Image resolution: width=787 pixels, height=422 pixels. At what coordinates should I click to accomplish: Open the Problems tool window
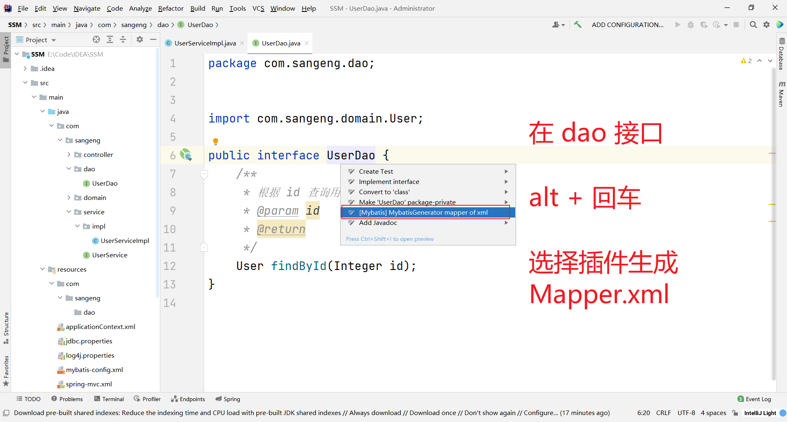click(67, 399)
